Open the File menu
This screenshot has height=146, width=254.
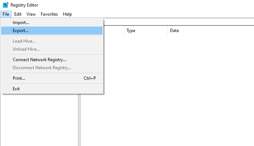point(6,14)
